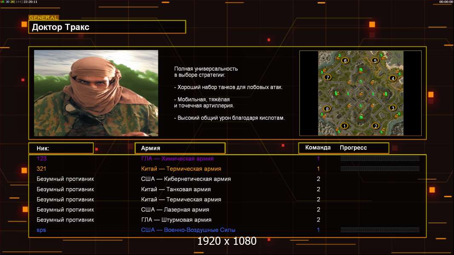The height and width of the screenshot is (255, 454).
Task: Click start position marker 7 on map
Action: click(328, 77)
